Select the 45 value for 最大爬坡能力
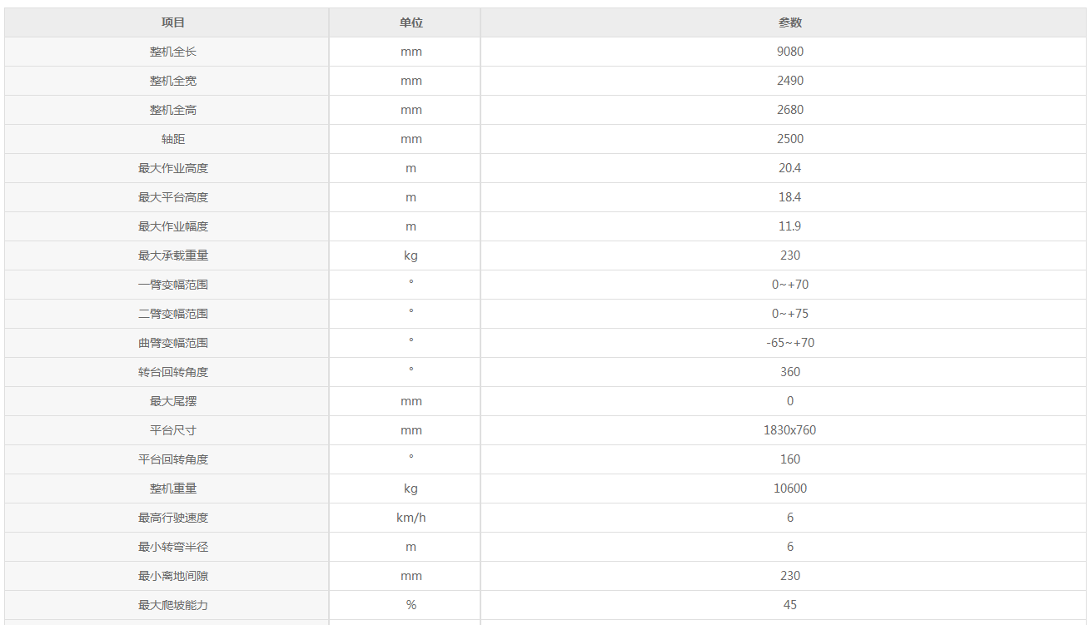The image size is (1090, 625). point(789,605)
